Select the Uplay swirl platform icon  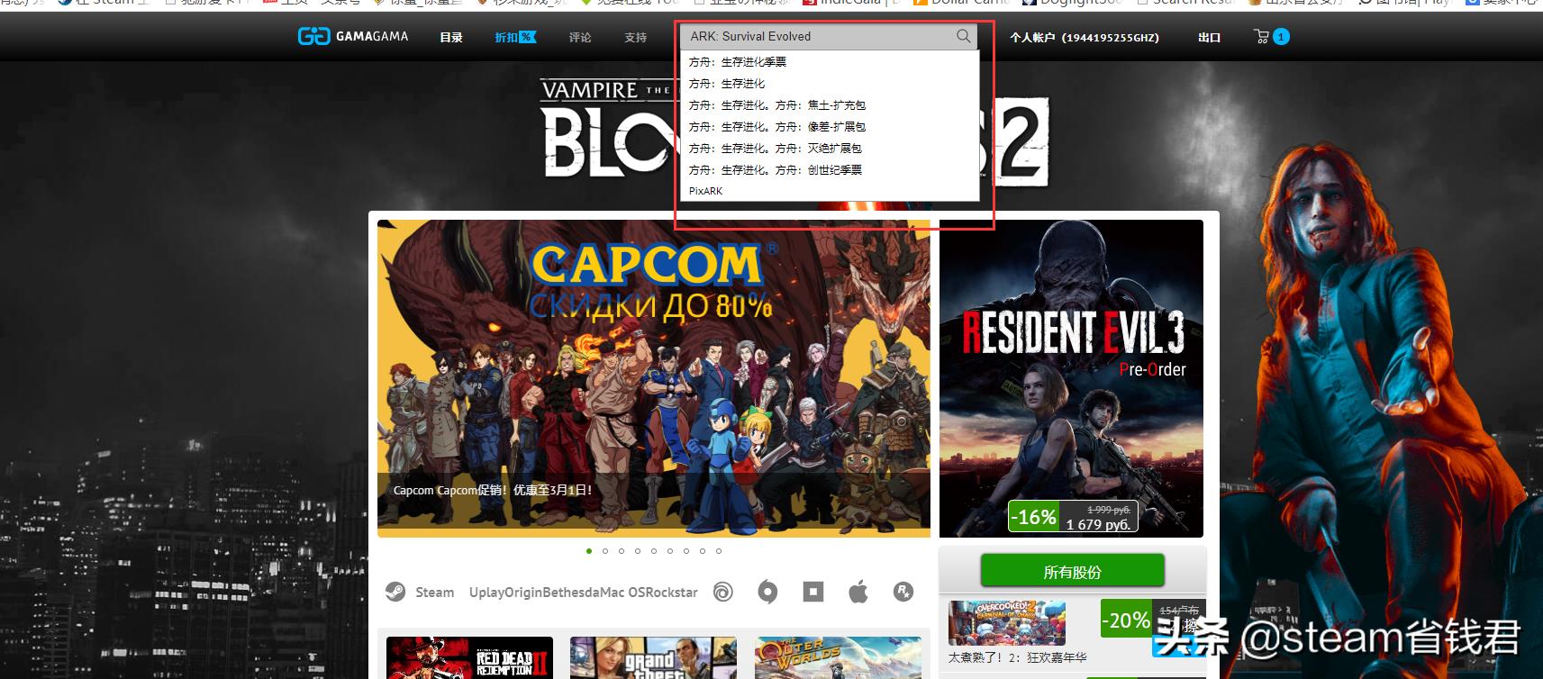tap(722, 592)
